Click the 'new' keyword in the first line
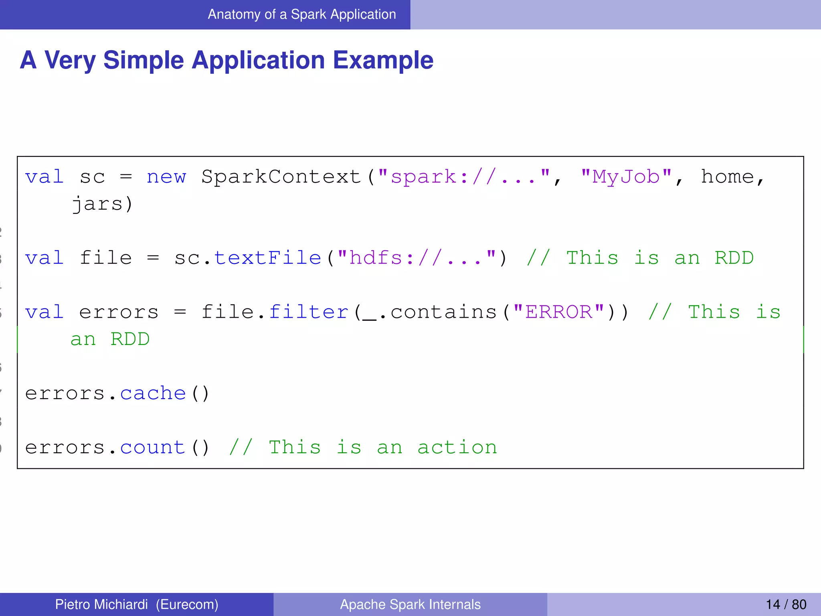The width and height of the screenshot is (821, 616). 166,177
